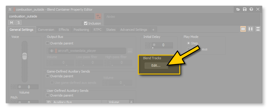Click the save icon in title bar
268x109 pixels.
[x=245, y=9]
